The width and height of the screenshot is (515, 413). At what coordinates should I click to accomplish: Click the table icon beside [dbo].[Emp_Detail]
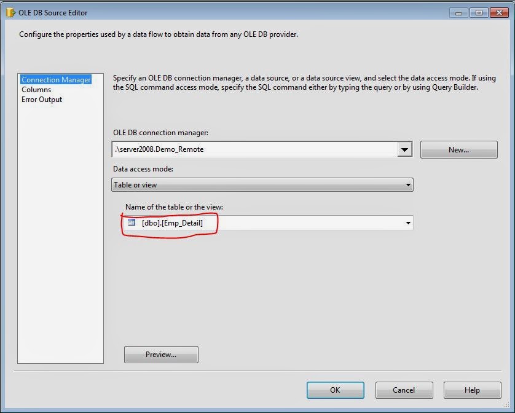click(x=132, y=222)
